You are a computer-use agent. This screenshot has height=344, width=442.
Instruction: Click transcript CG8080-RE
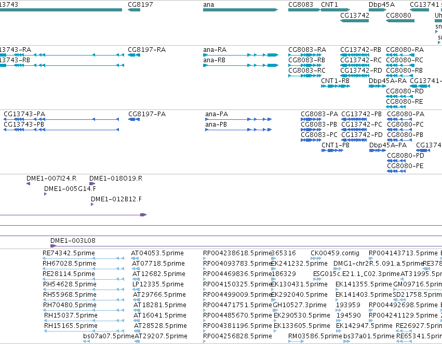pyautogui.click(x=396, y=107)
